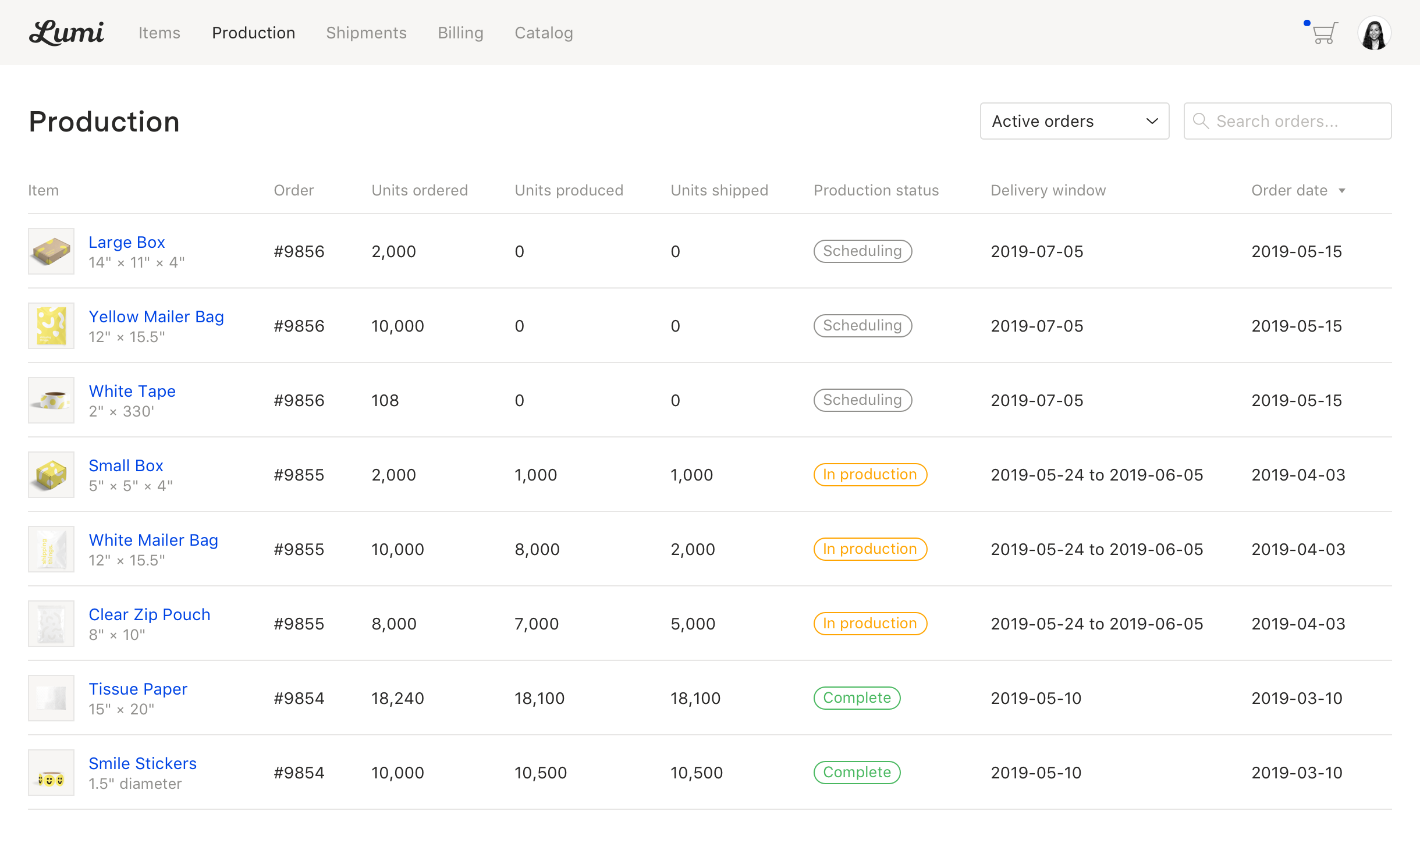The height and width of the screenshot is (861, 1420).
Task: Click the Scheduling badge for Large Box
Action: click(862, 251)
